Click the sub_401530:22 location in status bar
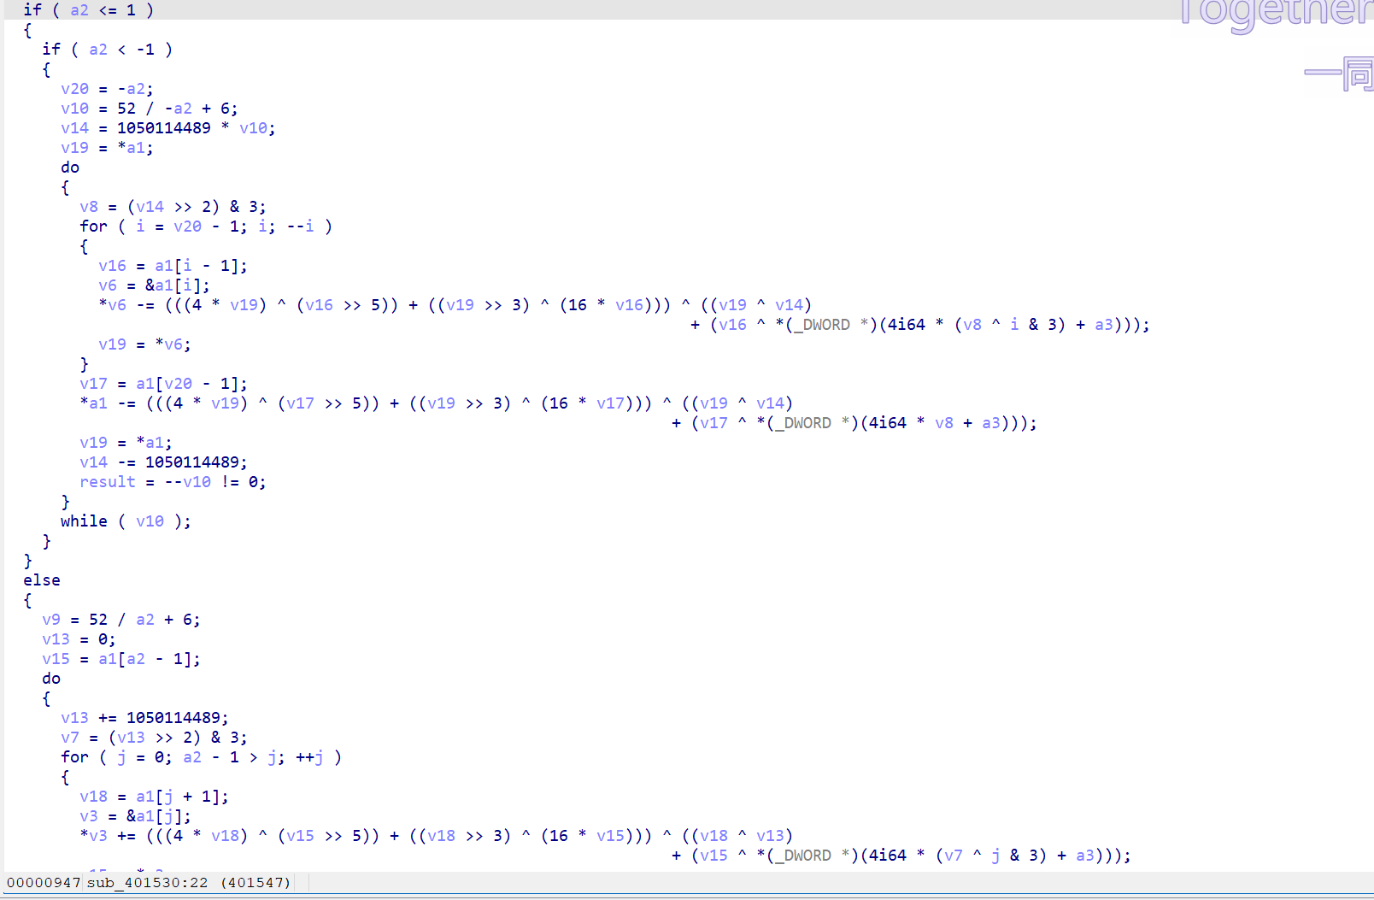The width and height of the screenshot is (1374, 900). pos(147,882)
